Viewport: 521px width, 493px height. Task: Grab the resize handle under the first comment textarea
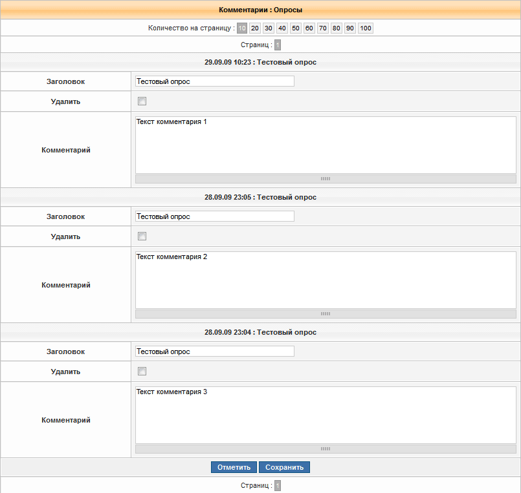[326, 178]
